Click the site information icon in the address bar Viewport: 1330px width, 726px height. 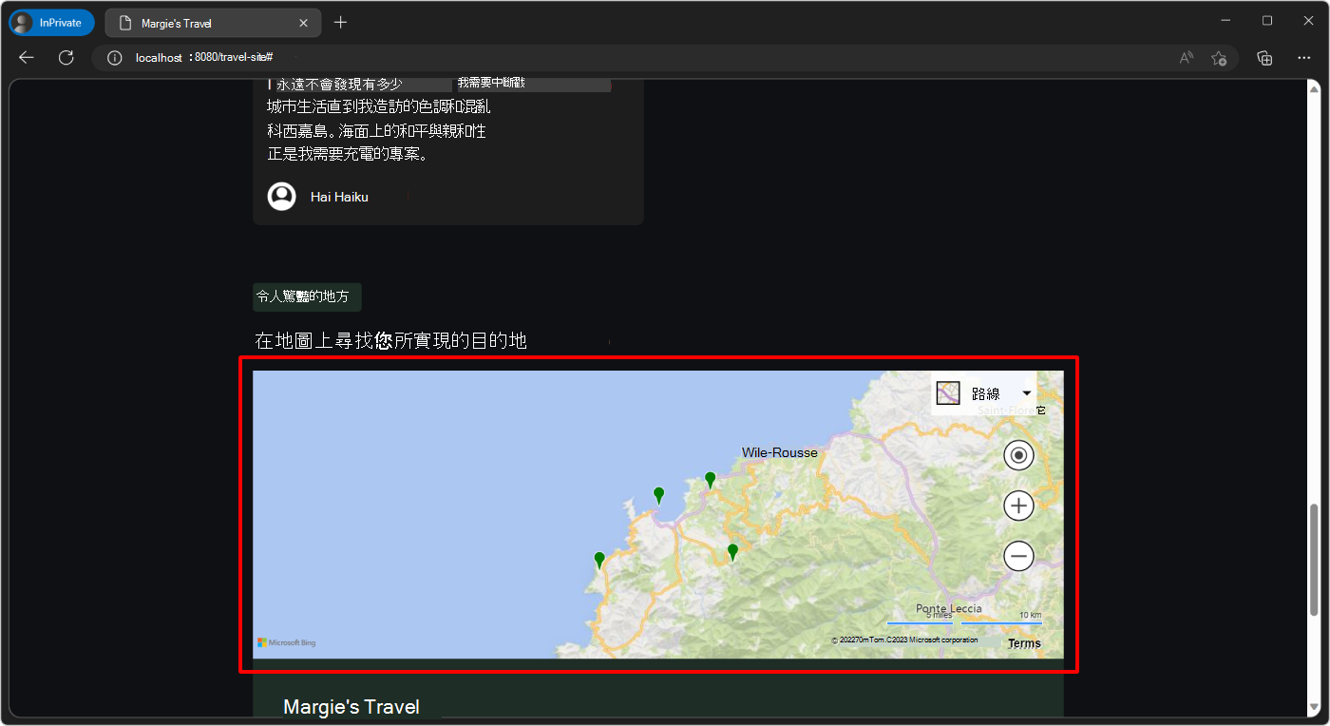(114, 57)
